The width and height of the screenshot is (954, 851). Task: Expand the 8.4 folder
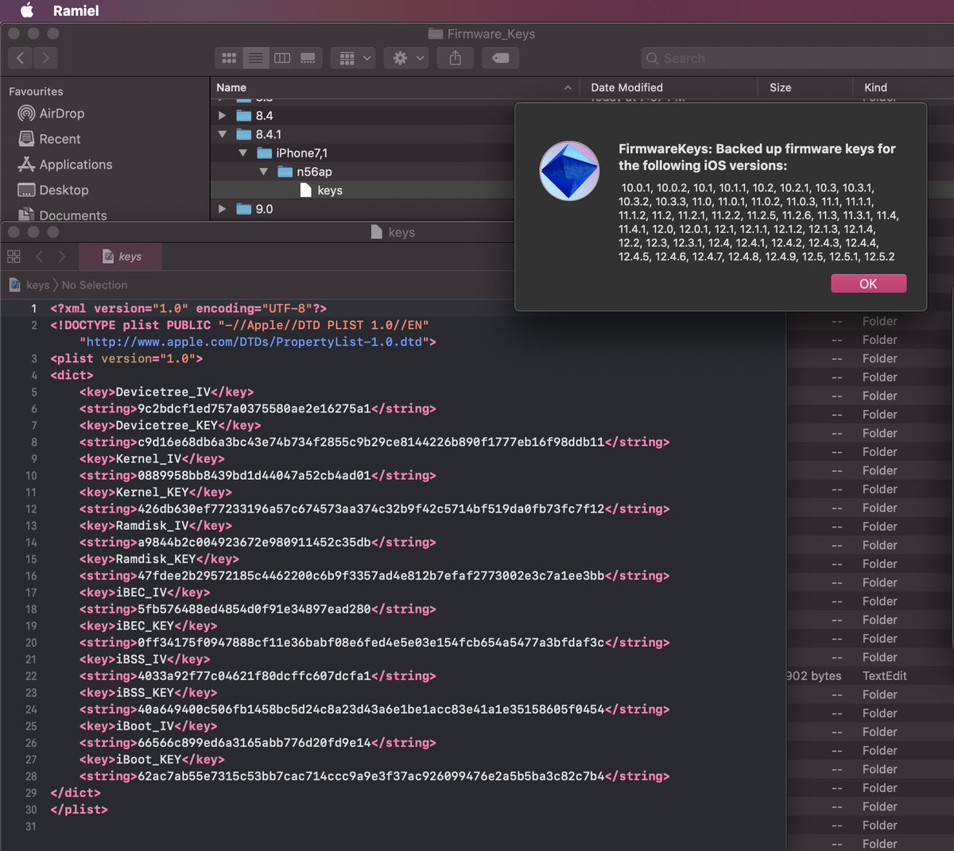223,115
